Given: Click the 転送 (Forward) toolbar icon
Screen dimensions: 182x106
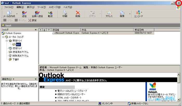Looking at the screenshot, I should pyautogui.click(x=50, y=13).
